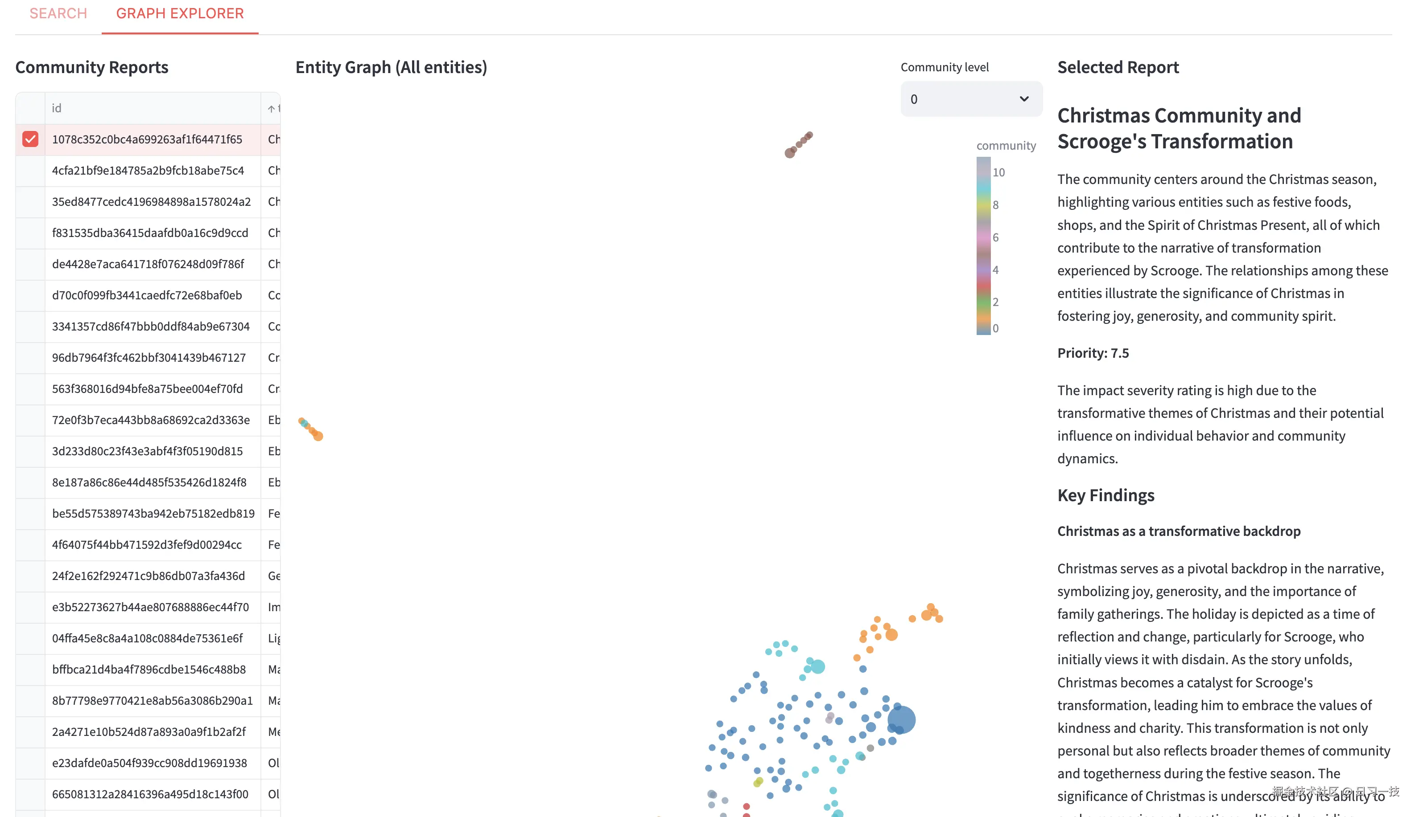Enable checkbox beside report 72e0f3b7eca443bb8a68692ca2d3363e
The height and width of the screenshot is (817, 1419).
pyautogui.click(x=30, y=420)
